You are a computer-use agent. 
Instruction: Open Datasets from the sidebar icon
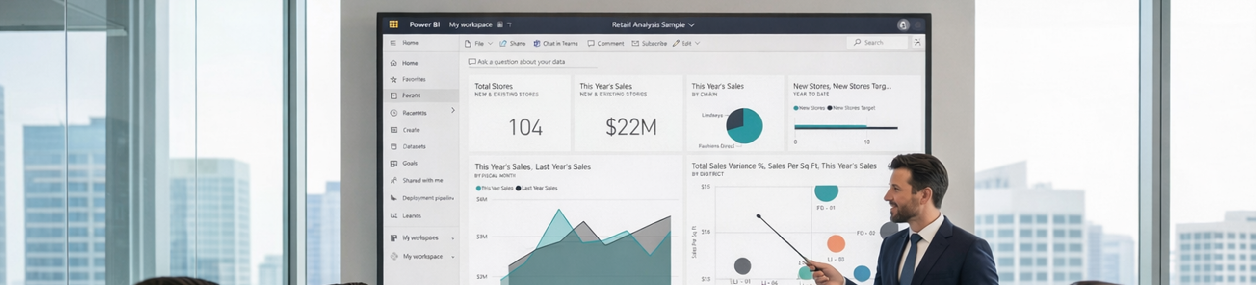pyautogui.click(x=393, y=146)
